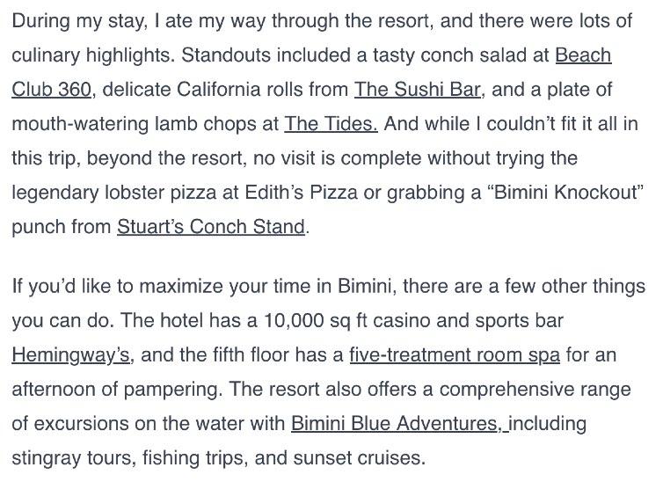Screen dimensions: 663x482
Task: Visit Bimini Blue Adventures link
Action: (x=400, y=423)
